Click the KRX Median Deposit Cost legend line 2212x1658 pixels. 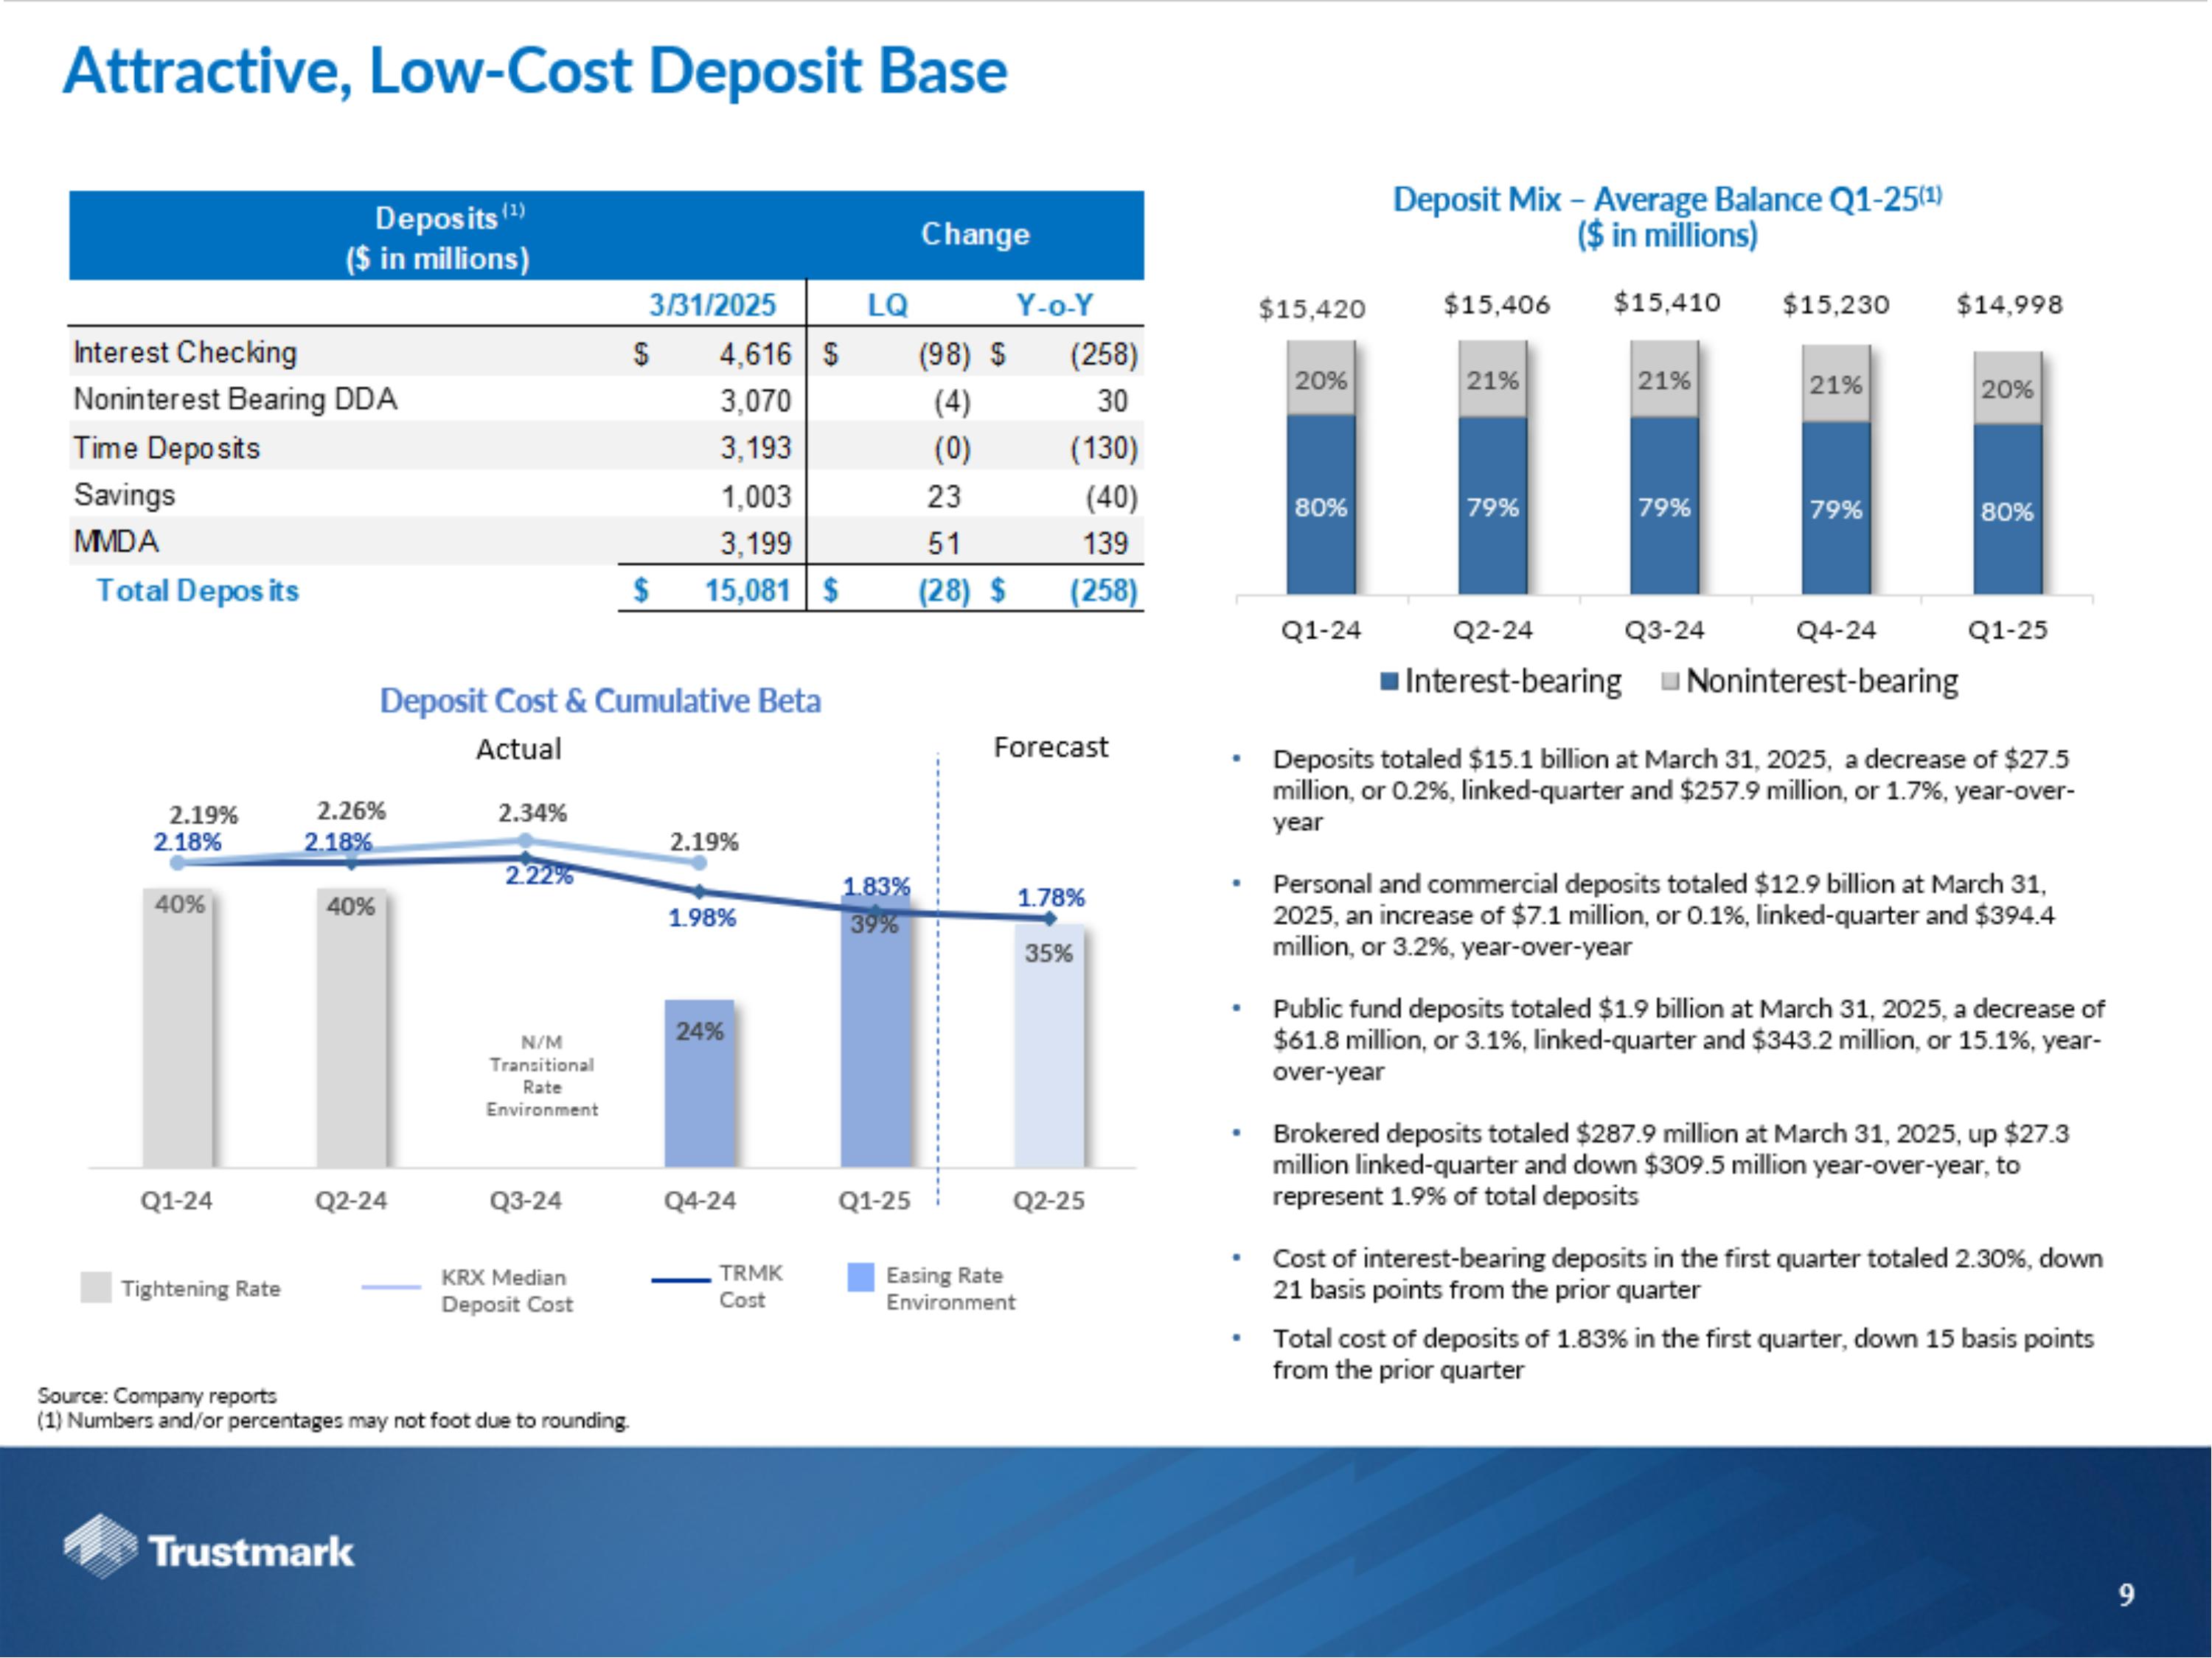tap(391, 1287)
